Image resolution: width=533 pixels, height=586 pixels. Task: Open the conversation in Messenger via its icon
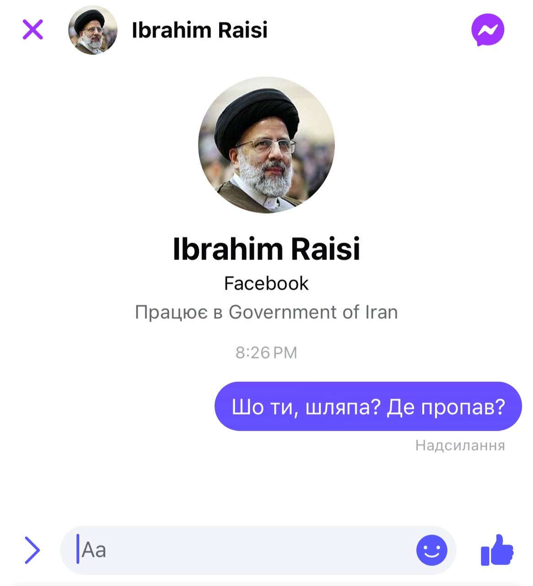click(488, 30)
